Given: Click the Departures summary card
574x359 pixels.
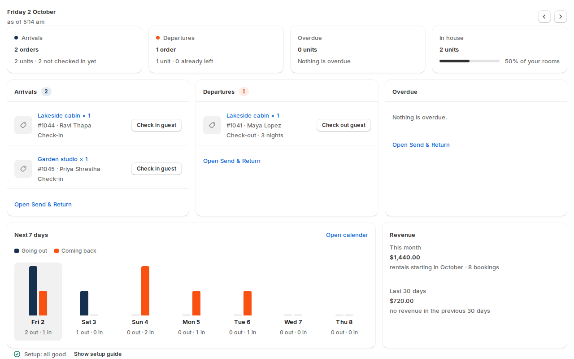Looking at the screenshot, I should coord(216,49).
